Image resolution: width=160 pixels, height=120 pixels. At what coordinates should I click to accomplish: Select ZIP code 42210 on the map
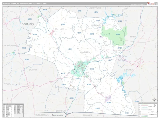(92, 34)
